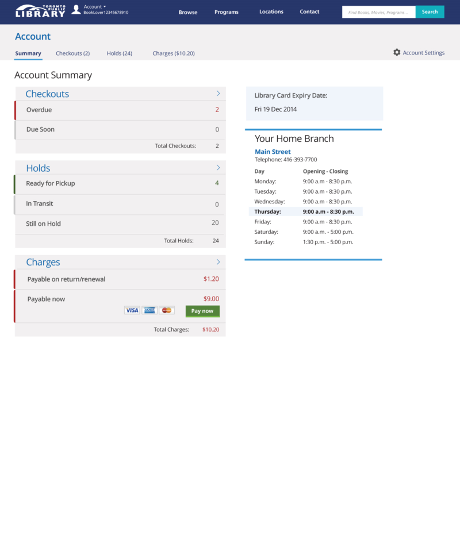
Task: Click the MasterCard icon
Action: click(x=167, y=310)
